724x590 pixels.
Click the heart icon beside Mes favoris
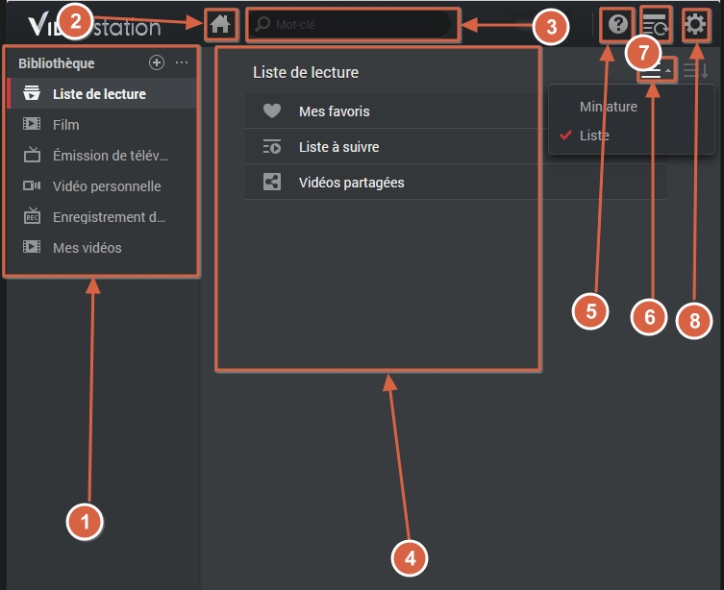[272, 111]
